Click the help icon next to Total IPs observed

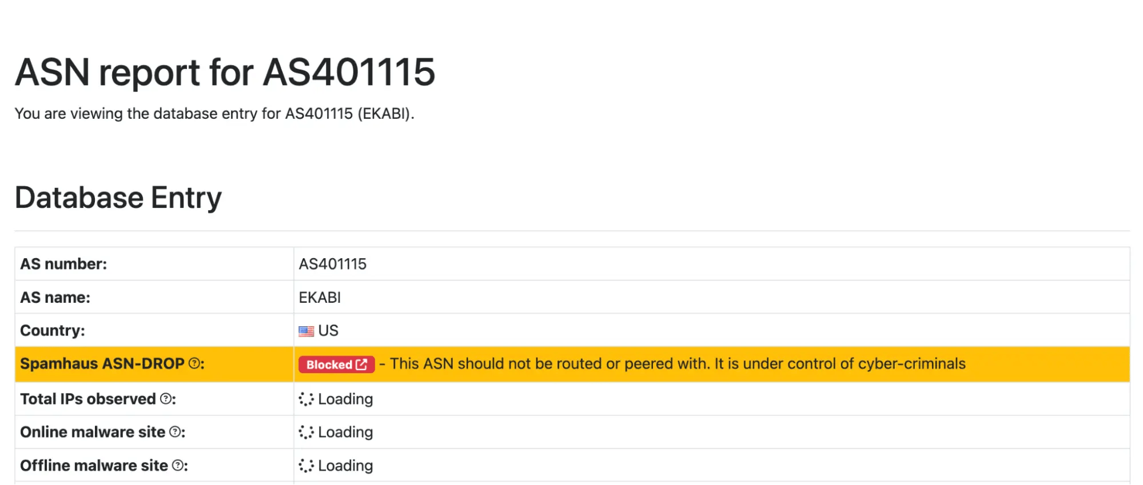point(166,399)
